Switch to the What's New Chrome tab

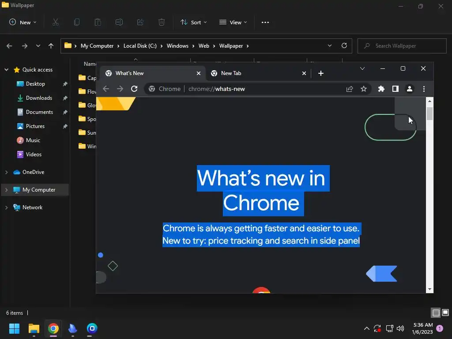(153, 73)
